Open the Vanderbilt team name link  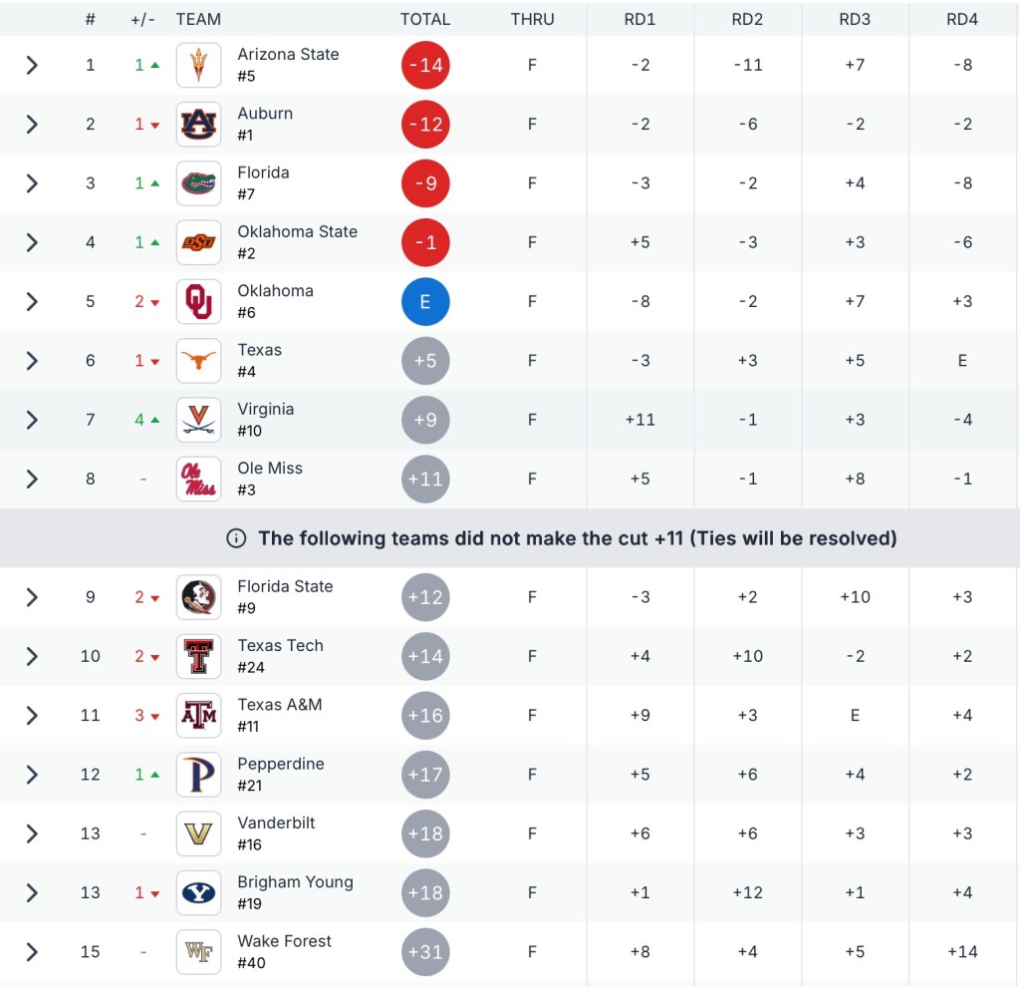point(276,822)
